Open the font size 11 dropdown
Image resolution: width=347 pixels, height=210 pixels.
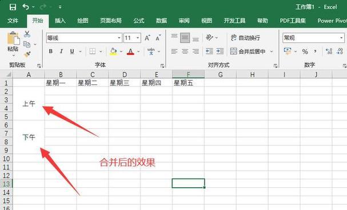coord(138,38)
